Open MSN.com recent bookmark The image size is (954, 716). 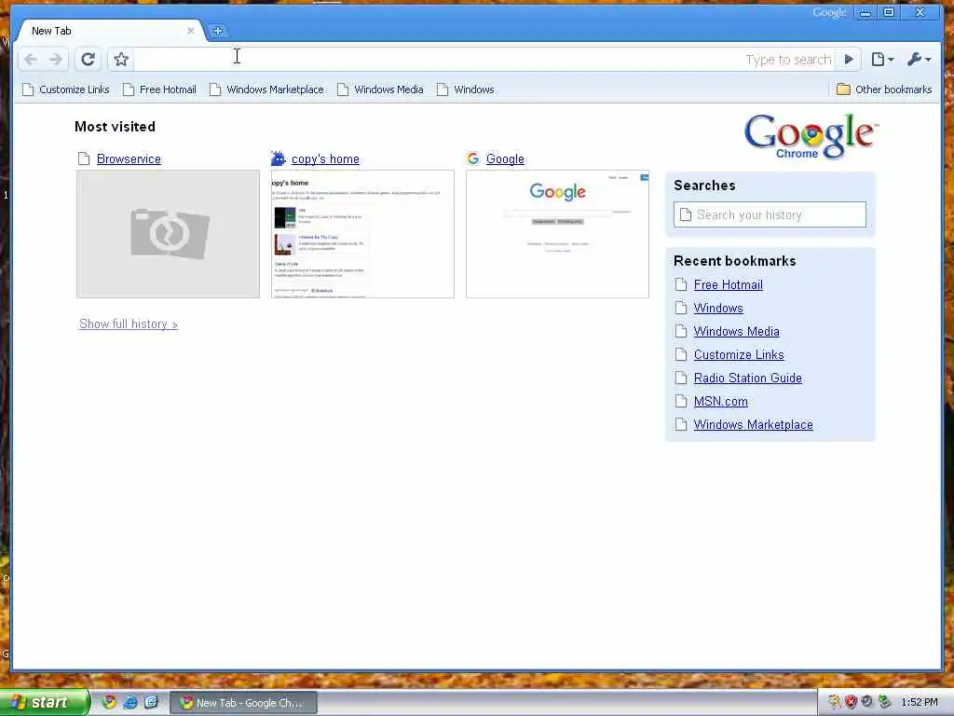pyautogui.click(x=721, y=401)
